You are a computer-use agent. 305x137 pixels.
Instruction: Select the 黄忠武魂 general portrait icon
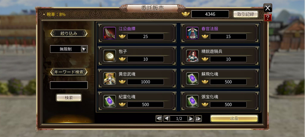[110, 78]
